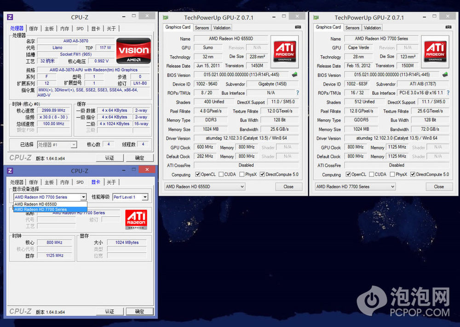Click Bus Interface question mark in HD 6550D window
The height and width of the screenshot is (327, 460).
(298, 93)
